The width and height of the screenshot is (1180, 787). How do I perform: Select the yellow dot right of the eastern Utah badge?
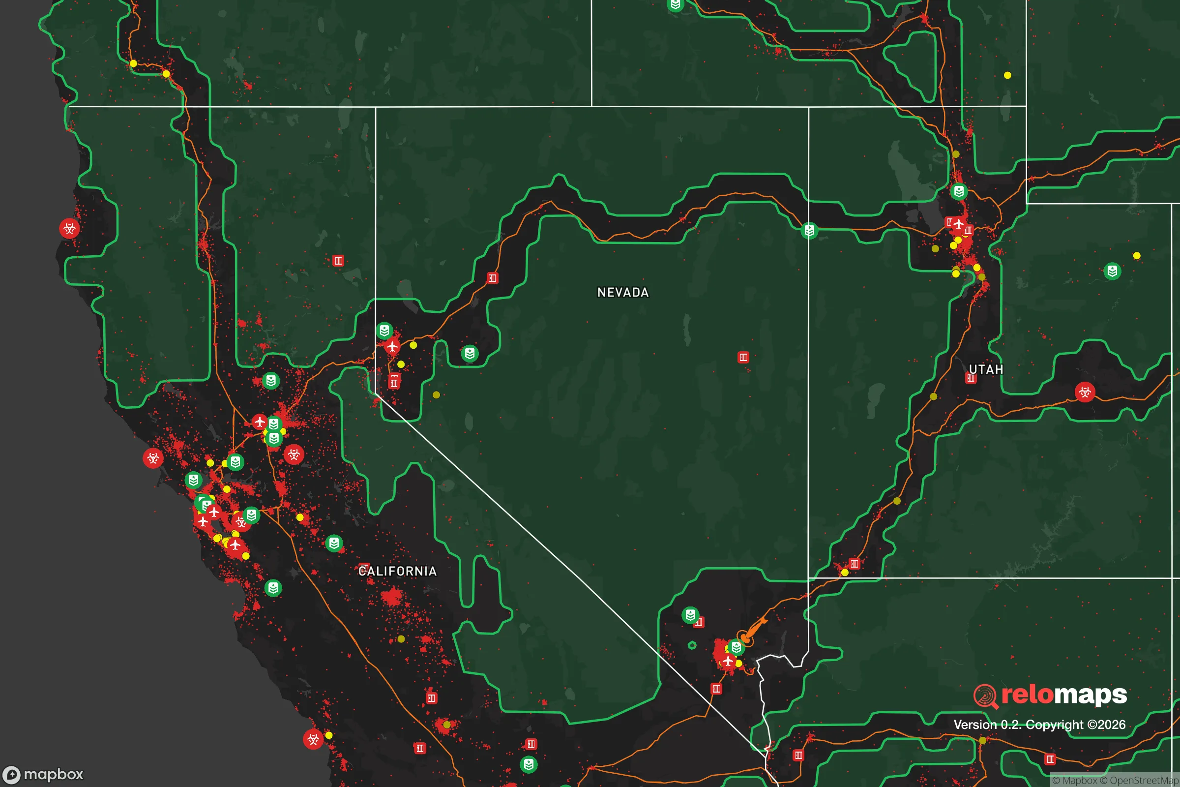[x=1137, y=256]
